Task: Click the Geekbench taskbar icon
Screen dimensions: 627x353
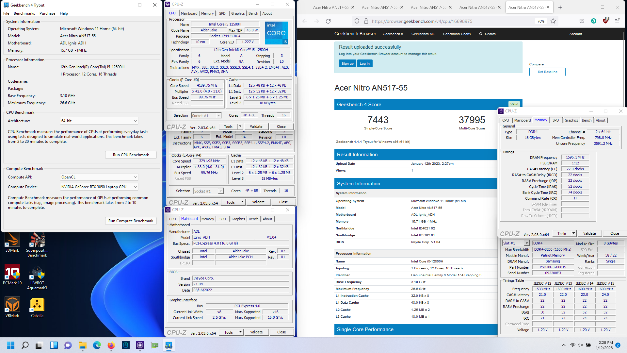Action: click(169, 345)
